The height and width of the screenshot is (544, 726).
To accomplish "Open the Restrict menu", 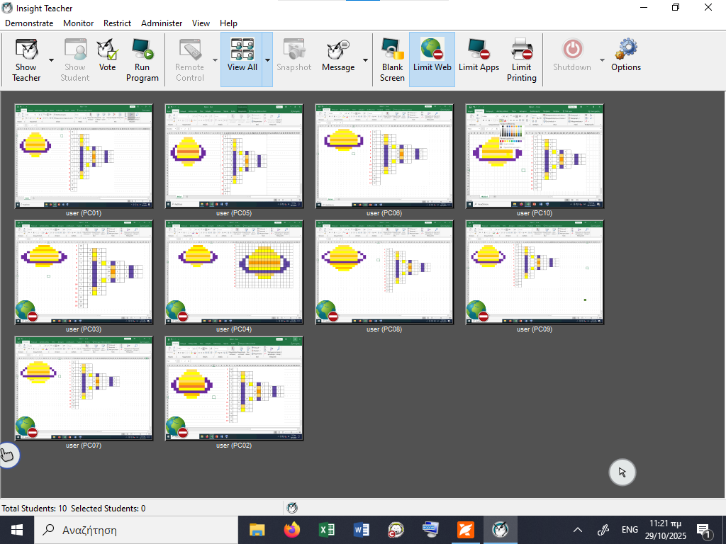I will pyautogui.click(x=117, y=23).
